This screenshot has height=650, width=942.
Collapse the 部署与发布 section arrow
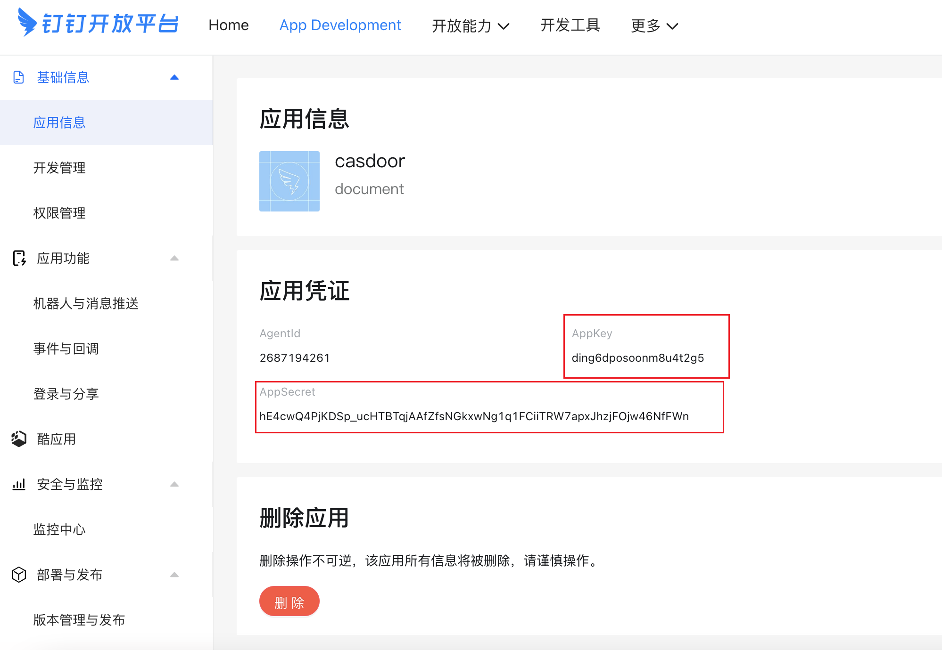[x=174, y=575]
